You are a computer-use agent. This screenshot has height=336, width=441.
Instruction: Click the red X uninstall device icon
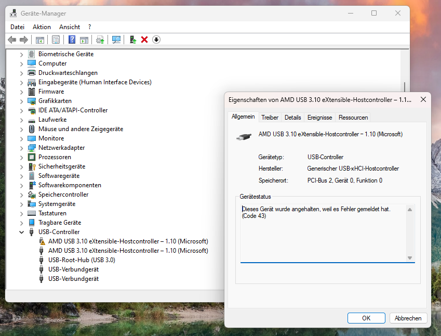pos(144,40)
